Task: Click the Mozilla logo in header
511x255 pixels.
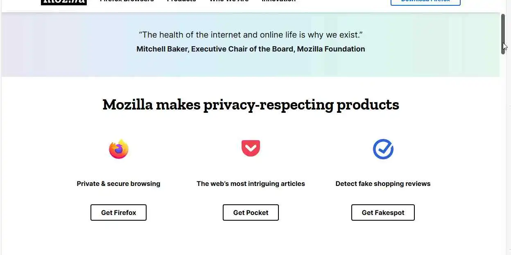Action: (64, 2)
